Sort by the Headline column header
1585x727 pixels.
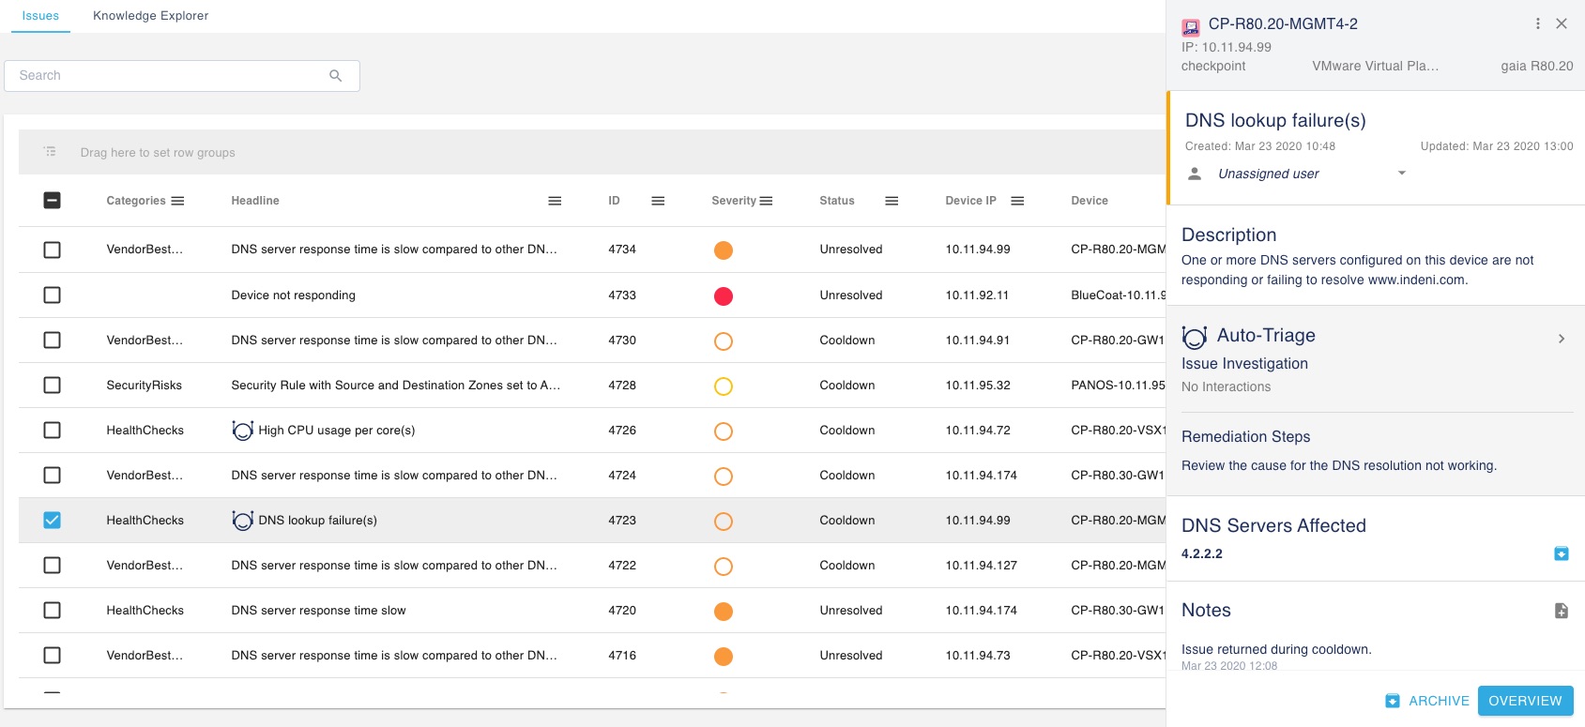(x=255, y=201)
